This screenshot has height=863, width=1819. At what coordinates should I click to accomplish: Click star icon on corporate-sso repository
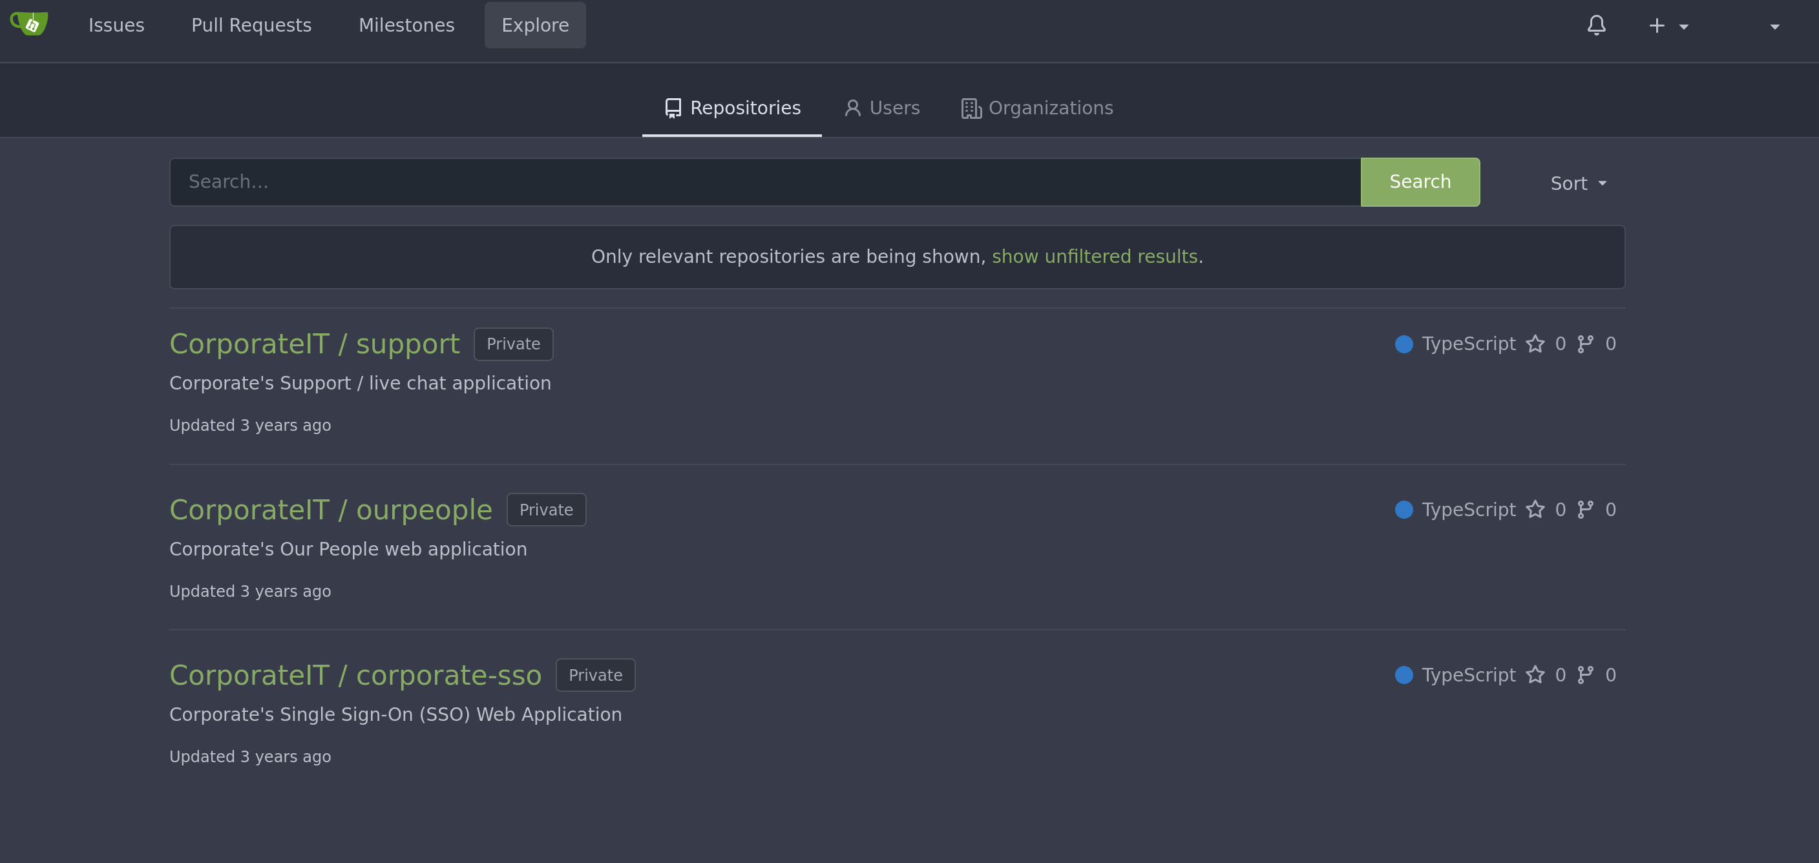1535,675
